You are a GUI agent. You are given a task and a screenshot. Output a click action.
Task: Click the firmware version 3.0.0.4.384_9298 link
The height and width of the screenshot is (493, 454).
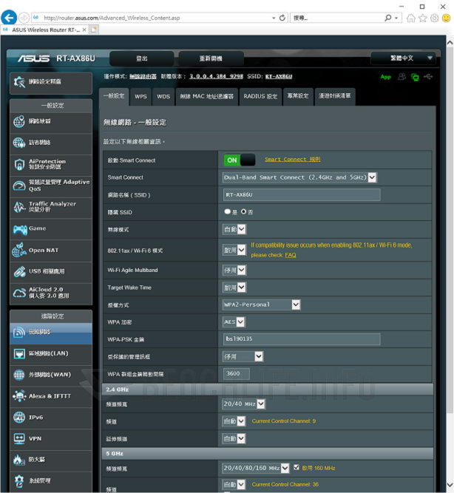(x=216, y=76)
